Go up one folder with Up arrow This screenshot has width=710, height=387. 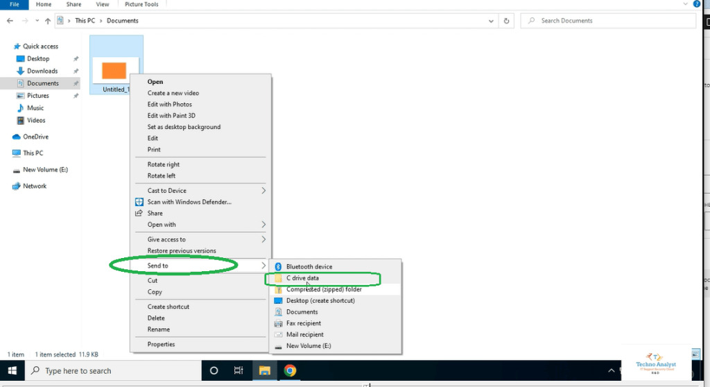click(x=47, y=21)
